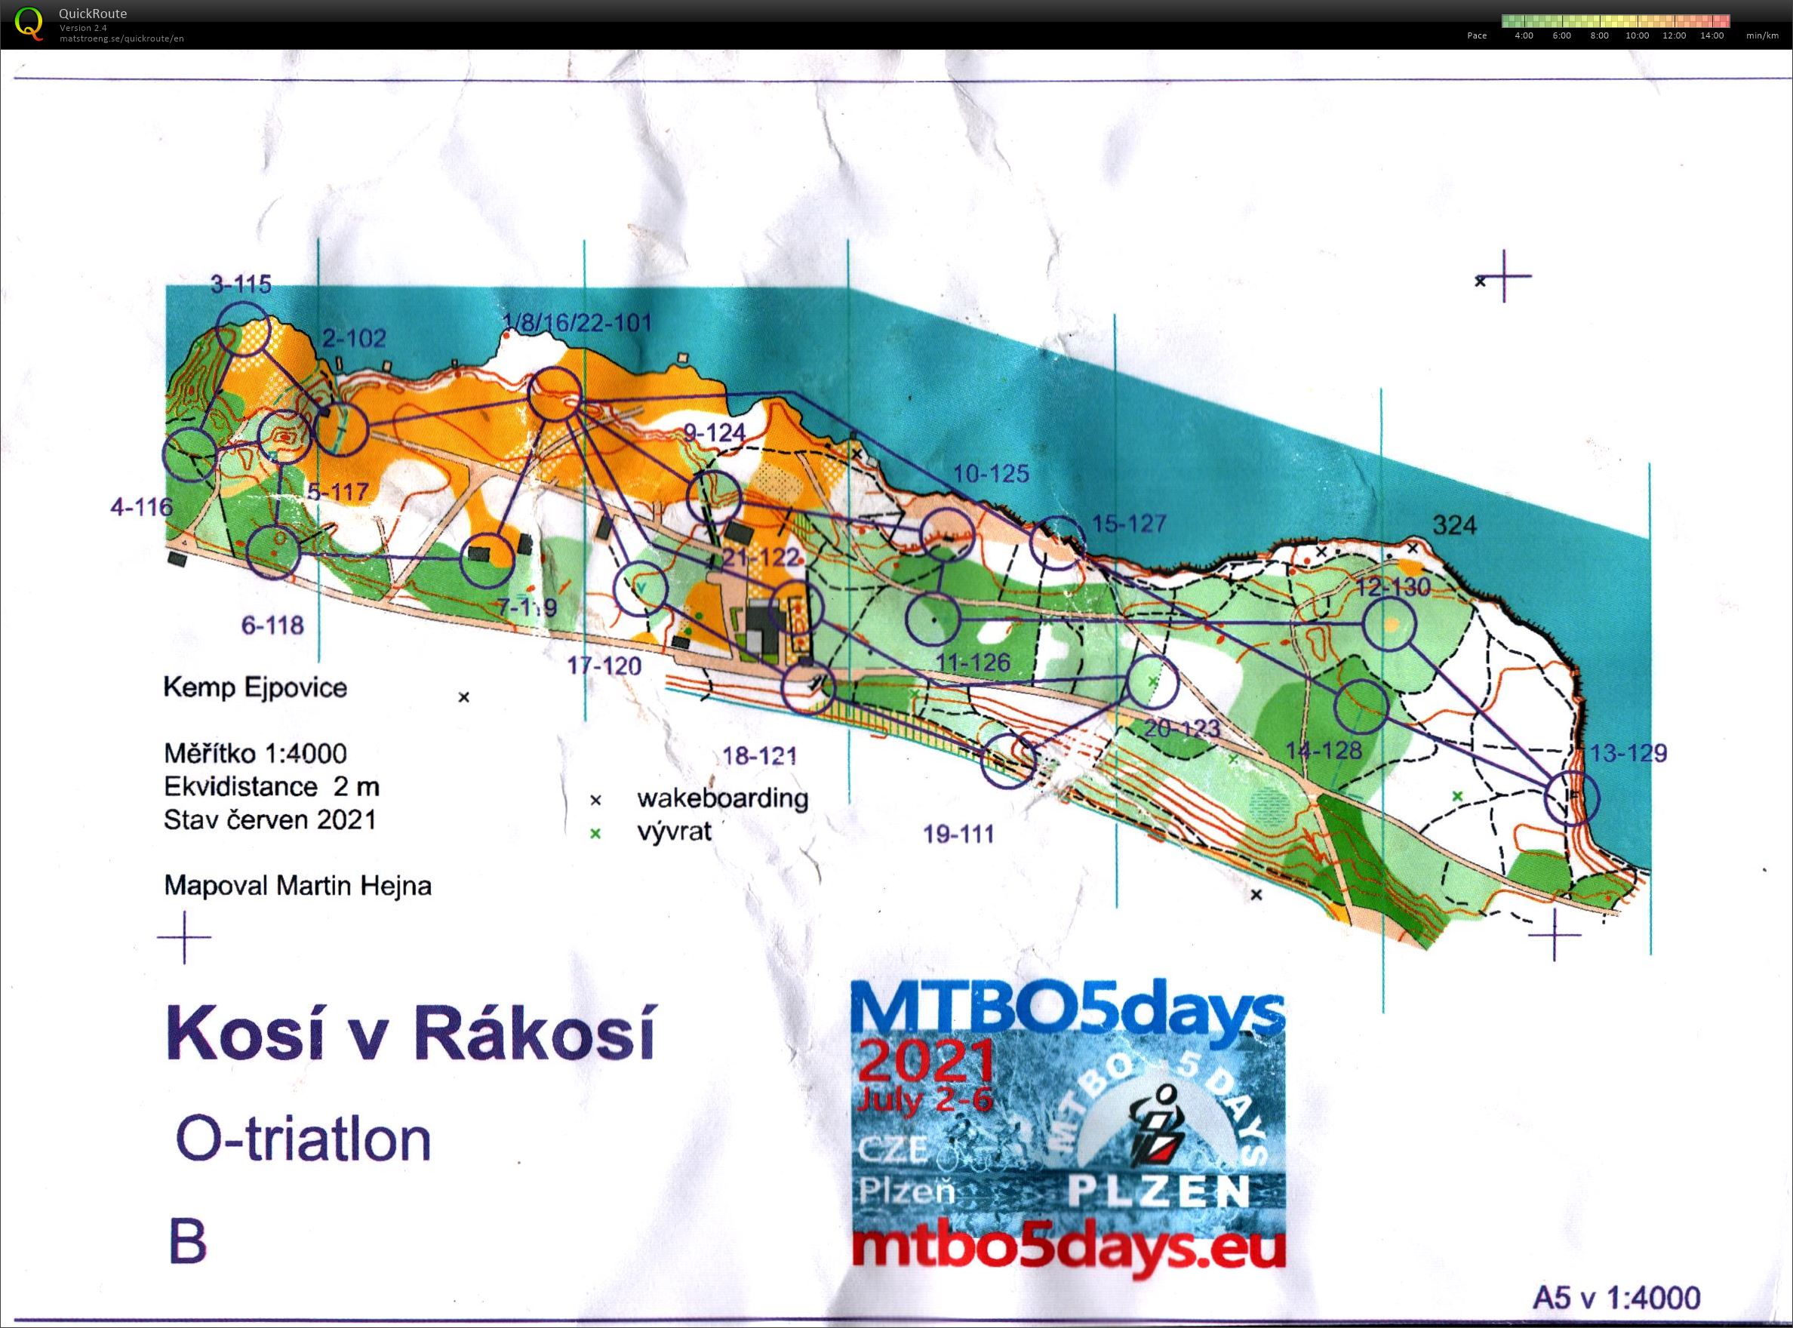The width and height of the screenshot is (1793, 1328).
Task: Click the control circle for 3-115
Action: point(244,328)
